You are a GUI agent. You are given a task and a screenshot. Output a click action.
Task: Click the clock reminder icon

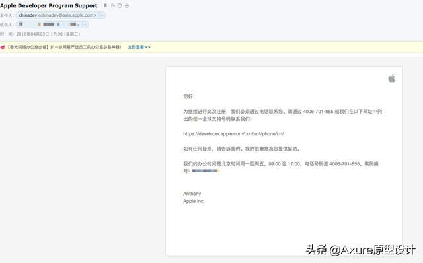(x=120, y=6)
